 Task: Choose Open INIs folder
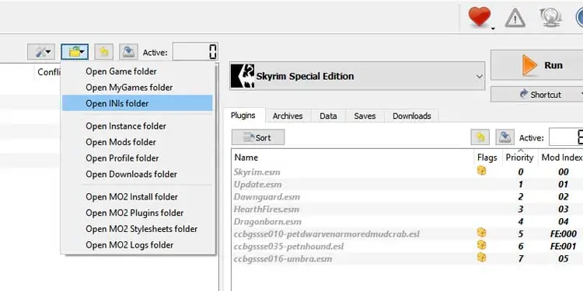click(x=138, y=103)
